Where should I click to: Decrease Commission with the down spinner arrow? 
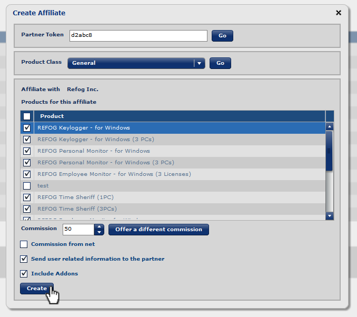coord(99,232)
